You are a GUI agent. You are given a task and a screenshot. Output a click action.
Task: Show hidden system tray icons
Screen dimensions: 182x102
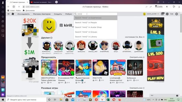pos(153,99)
